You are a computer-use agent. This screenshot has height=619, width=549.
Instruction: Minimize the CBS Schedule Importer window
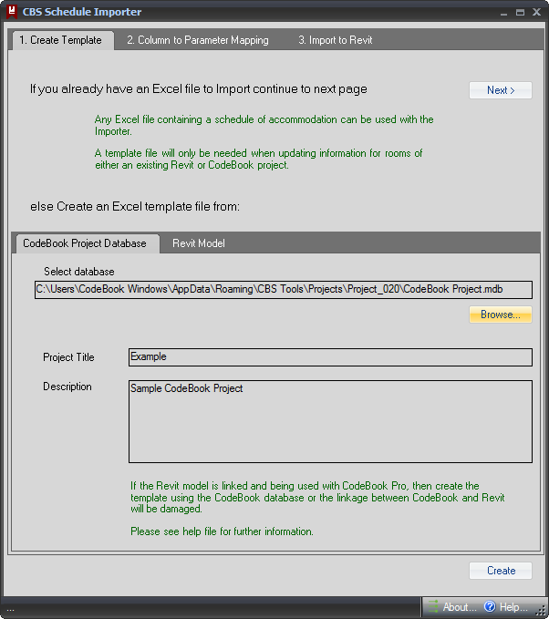503,13
